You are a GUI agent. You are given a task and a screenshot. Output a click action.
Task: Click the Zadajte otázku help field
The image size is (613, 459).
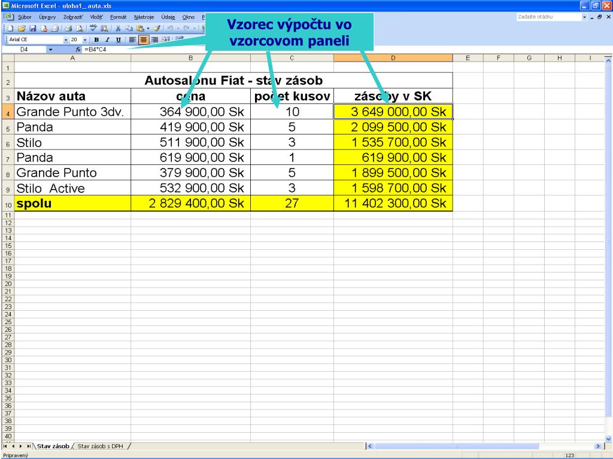tap(549, 17)
